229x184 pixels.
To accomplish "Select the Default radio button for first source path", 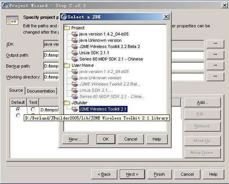I will coord(18,109).
